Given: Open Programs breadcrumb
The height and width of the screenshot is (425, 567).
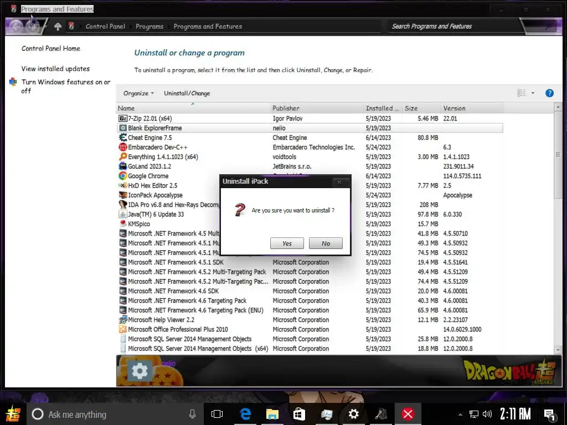Looking at the screenshot, I should click(x=150, y=27).
